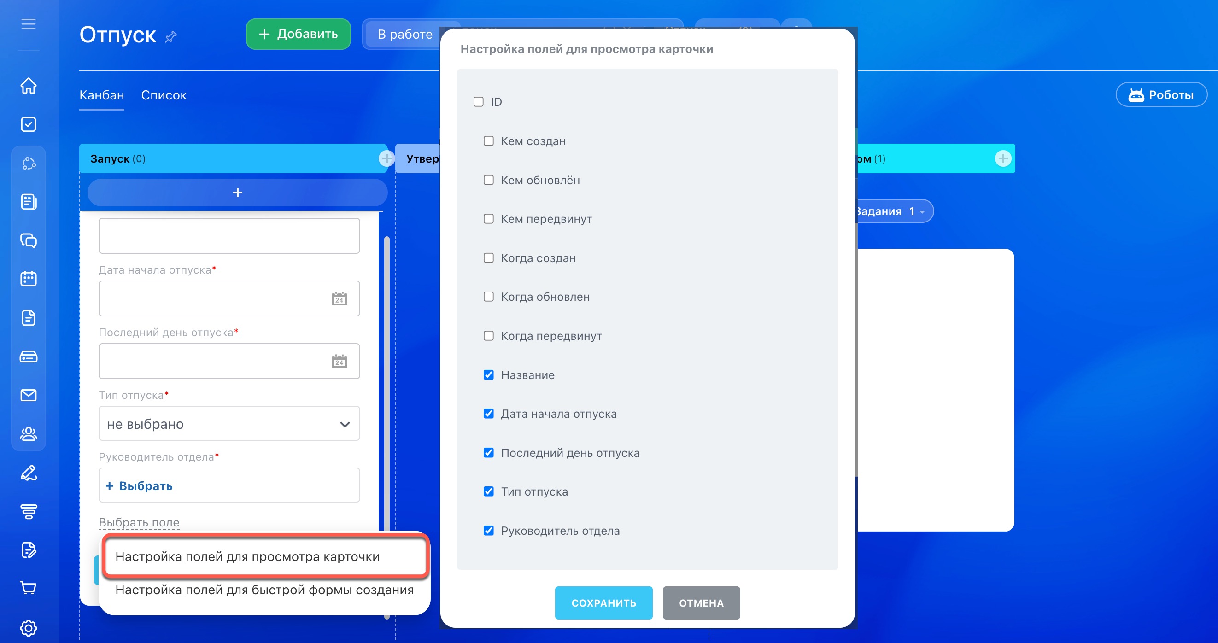This screenshot has height=643, width=1218.
Task: Click calendar icon in Дата начала отпуска field
Action: click(339, 299)
